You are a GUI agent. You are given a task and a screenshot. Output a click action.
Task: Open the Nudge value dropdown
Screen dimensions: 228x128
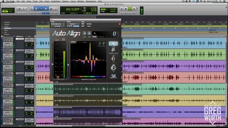coord(116,11)
